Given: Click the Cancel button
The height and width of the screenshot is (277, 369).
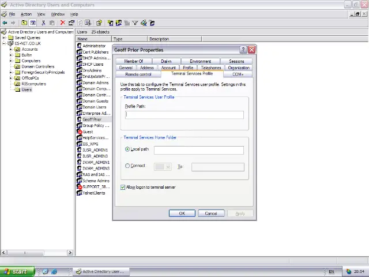Looking at the screenshot, I should [211, 214].
